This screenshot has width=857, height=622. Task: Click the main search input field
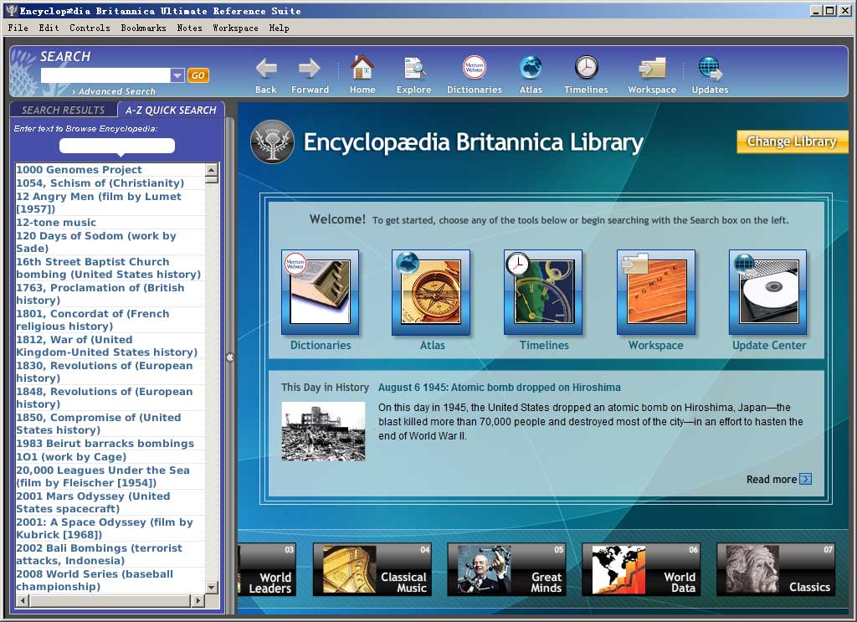coord(105,75)
